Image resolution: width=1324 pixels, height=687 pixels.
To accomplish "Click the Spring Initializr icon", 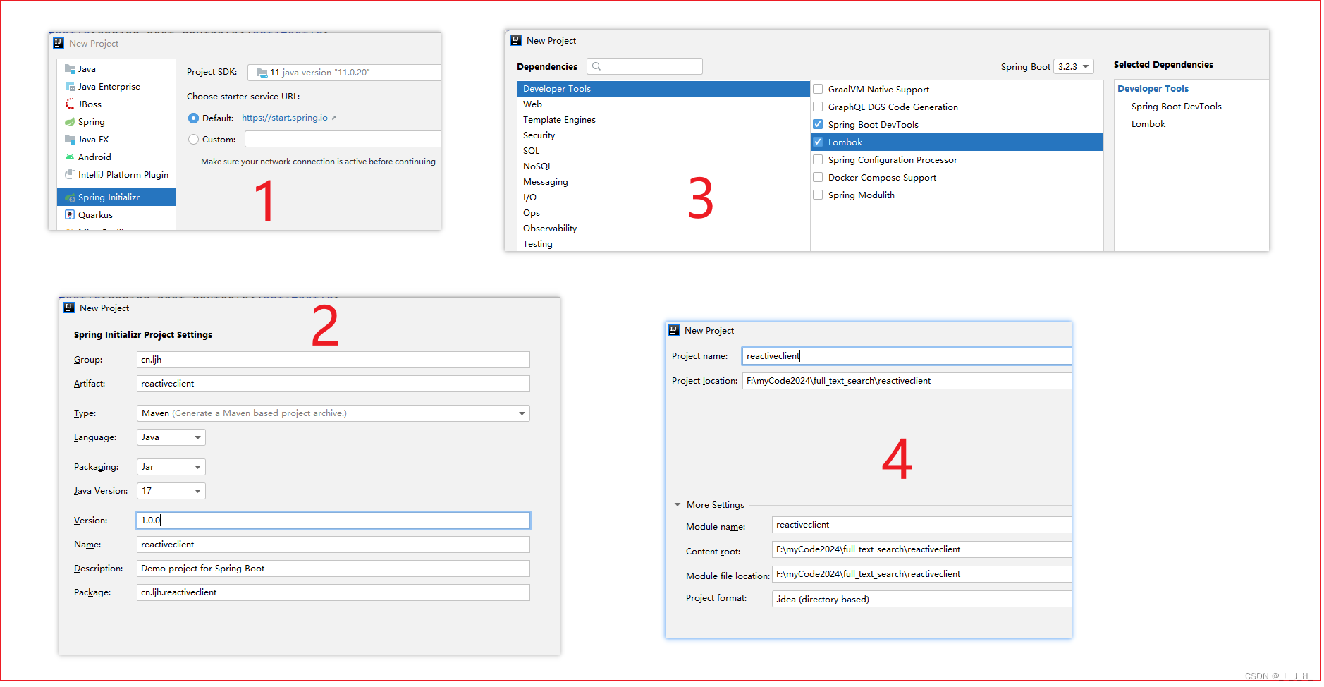I will (70, 197).
